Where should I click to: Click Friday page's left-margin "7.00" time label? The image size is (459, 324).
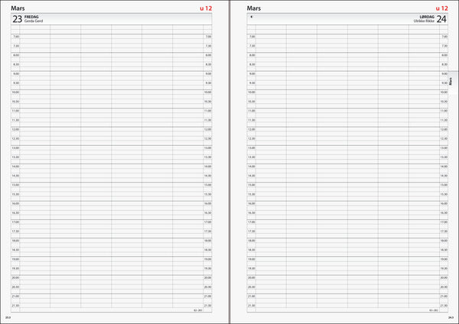16,37
